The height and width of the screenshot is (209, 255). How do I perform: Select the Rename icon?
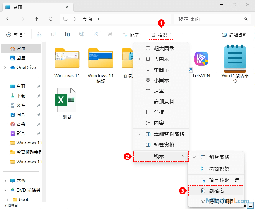[x=81, y=34]
